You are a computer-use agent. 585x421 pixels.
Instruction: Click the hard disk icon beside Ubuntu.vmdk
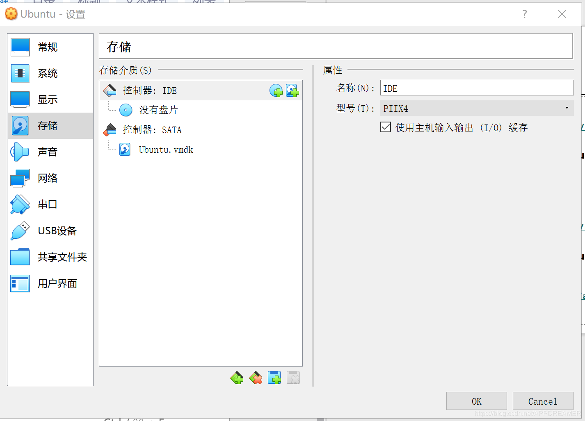[125, 149]
